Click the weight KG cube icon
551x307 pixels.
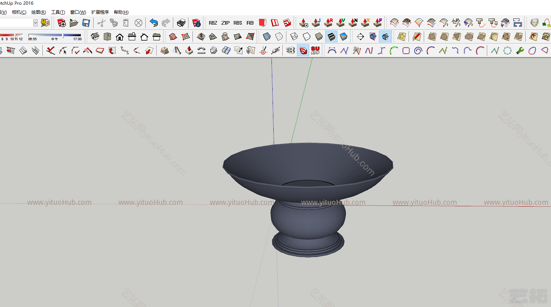[x=165, y=50]
